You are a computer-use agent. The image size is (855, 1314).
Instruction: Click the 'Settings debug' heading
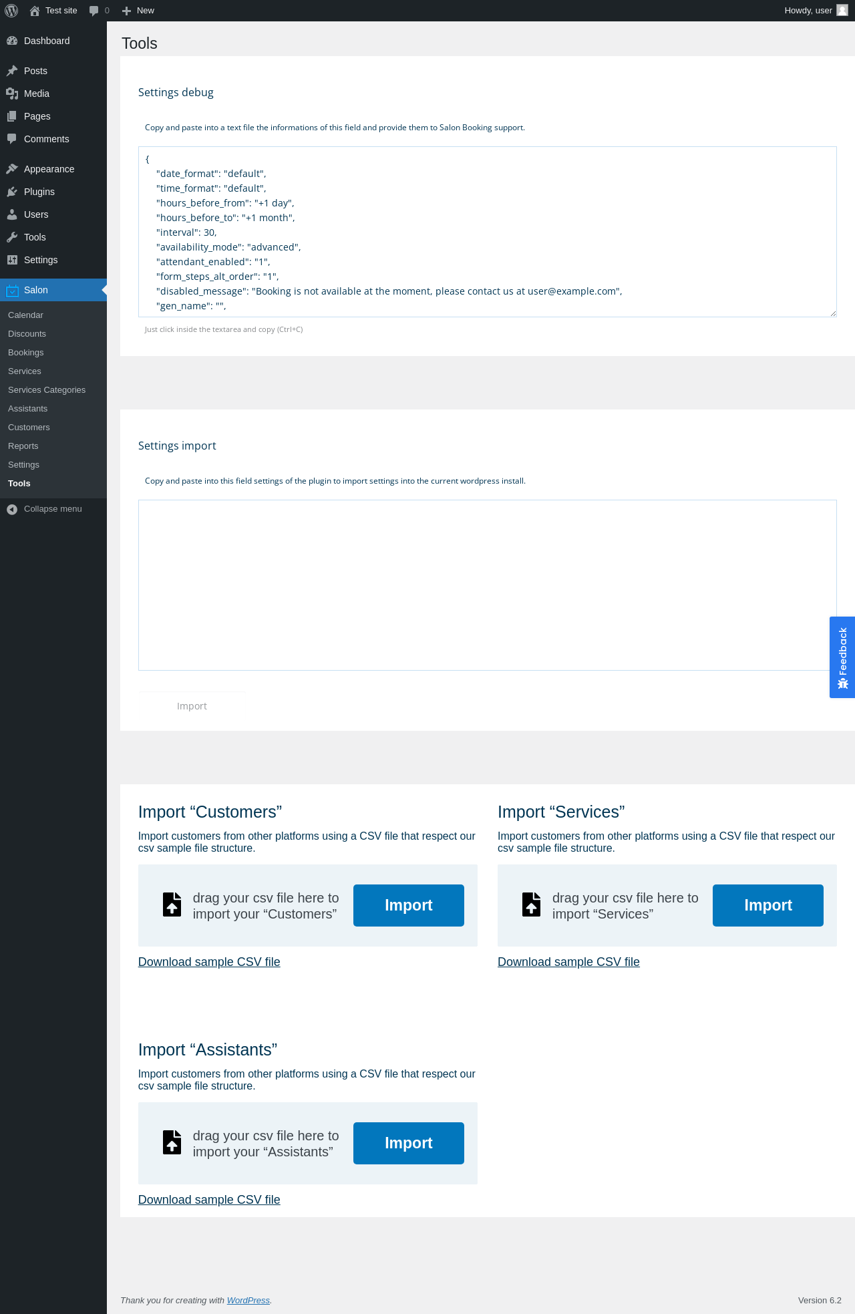click(176, 92)
